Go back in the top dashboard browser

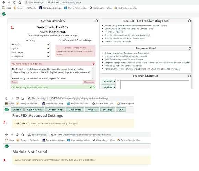pos(4,2)
